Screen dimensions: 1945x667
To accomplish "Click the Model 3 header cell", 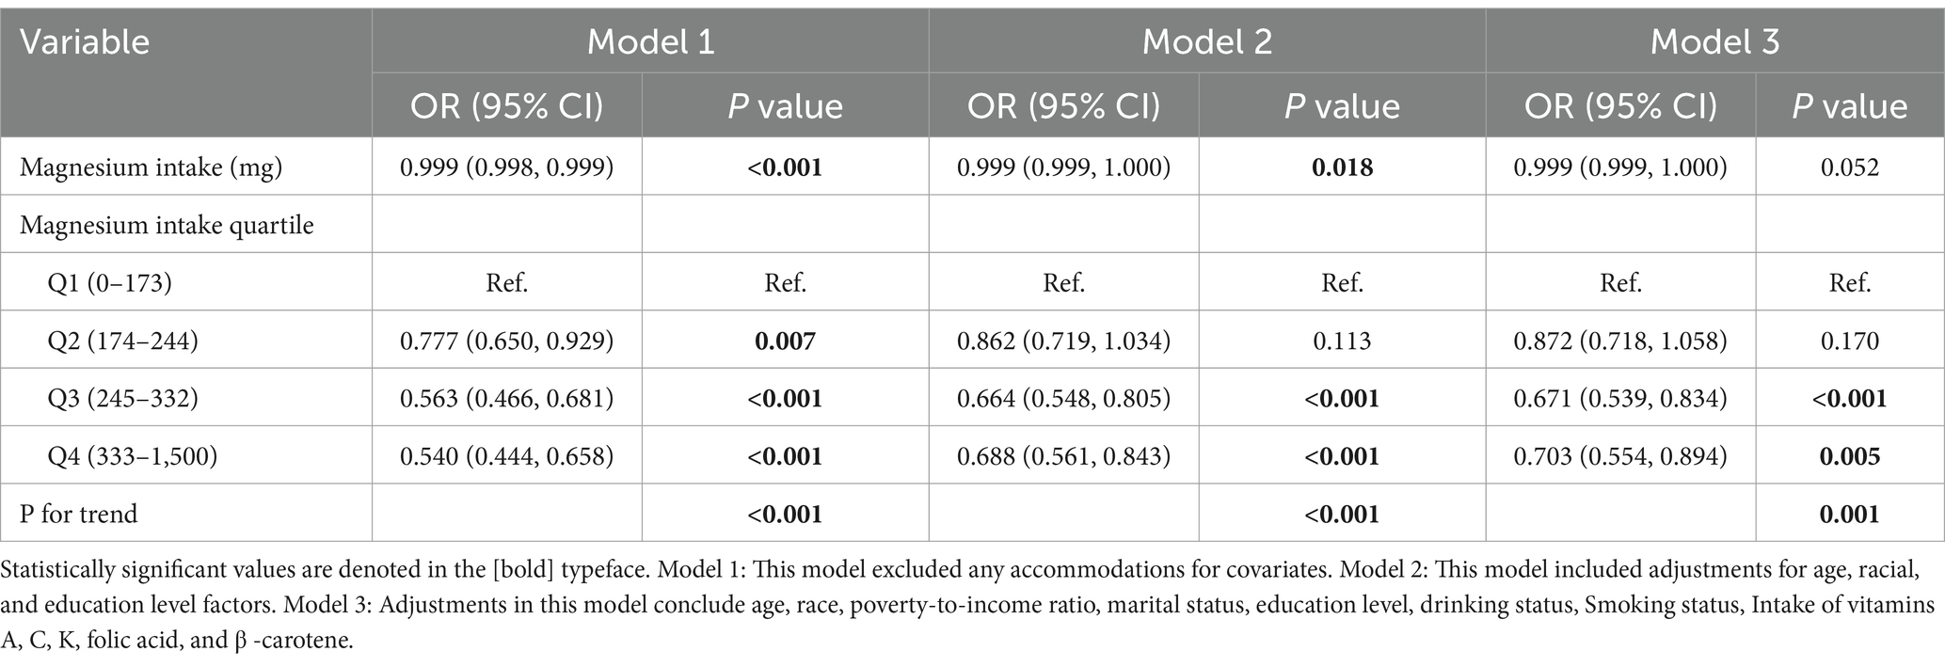I will coord(1714,42).
